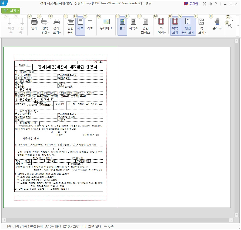The image size is (241, 230).
Task: Click the zoom out magnifier icon
Action: 230,26
